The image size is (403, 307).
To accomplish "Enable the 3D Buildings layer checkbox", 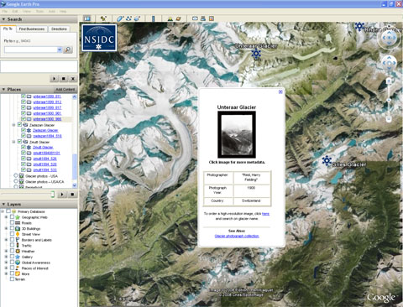I will 12,228.
